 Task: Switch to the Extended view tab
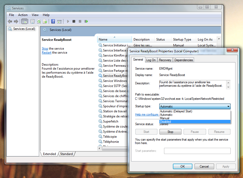[x=49, y=154]
